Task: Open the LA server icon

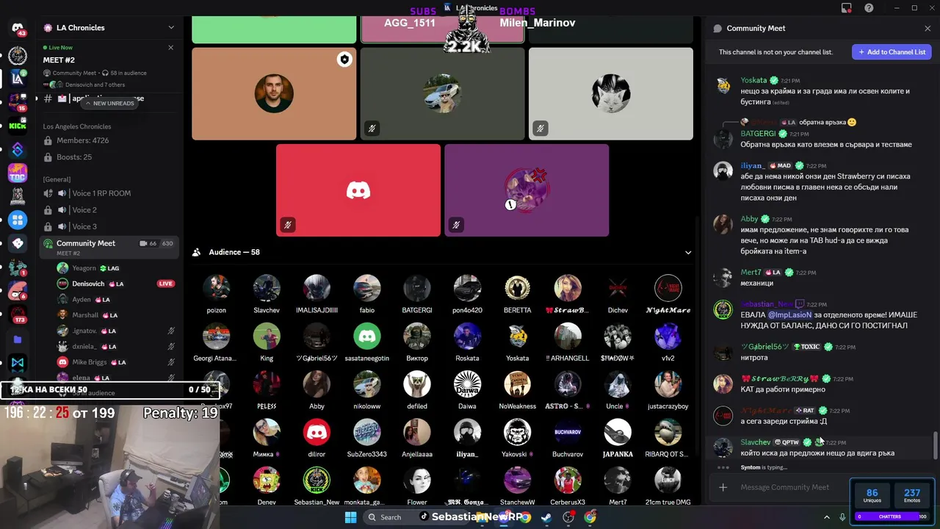Action: click(18, 78)
